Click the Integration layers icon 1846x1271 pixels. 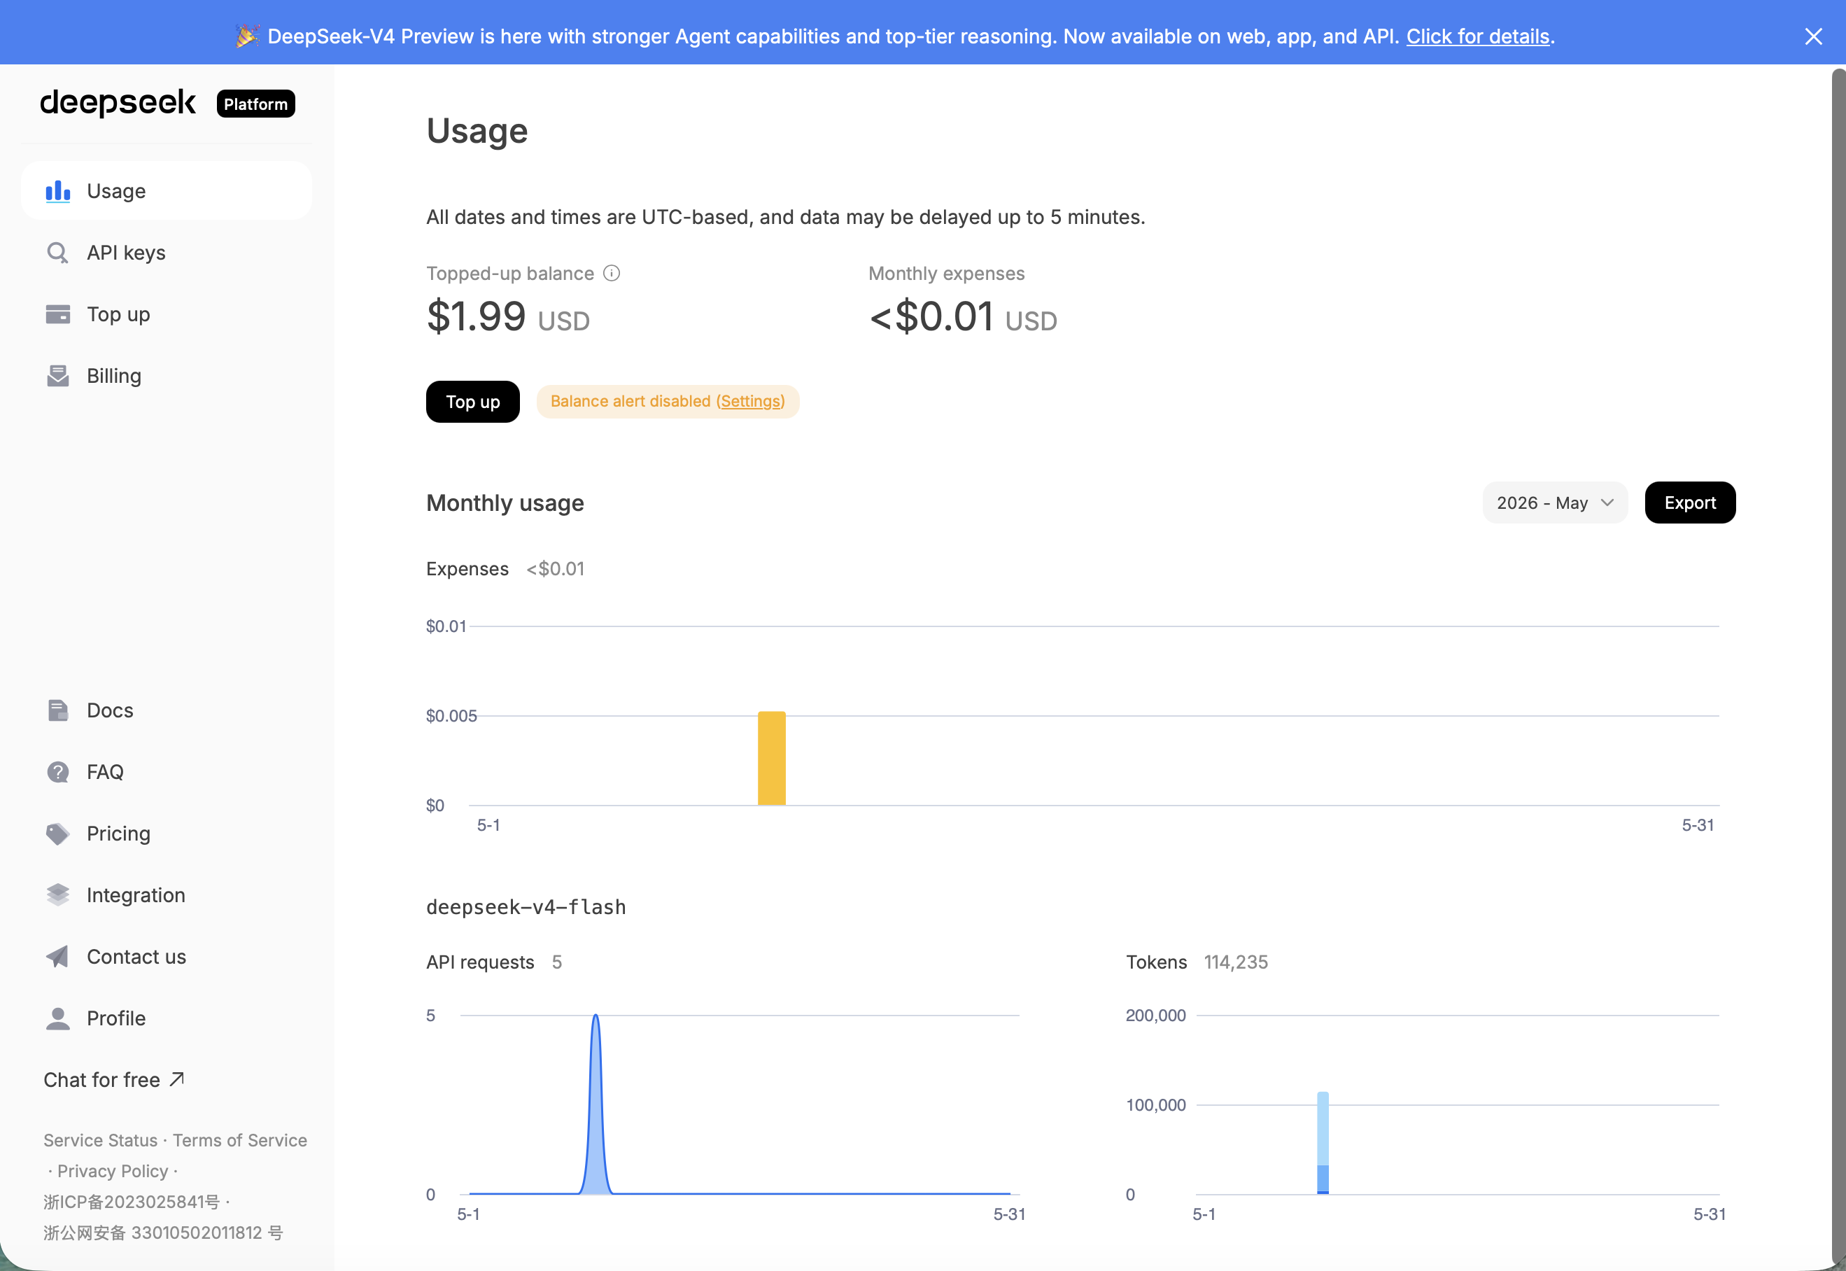[57, 895]
